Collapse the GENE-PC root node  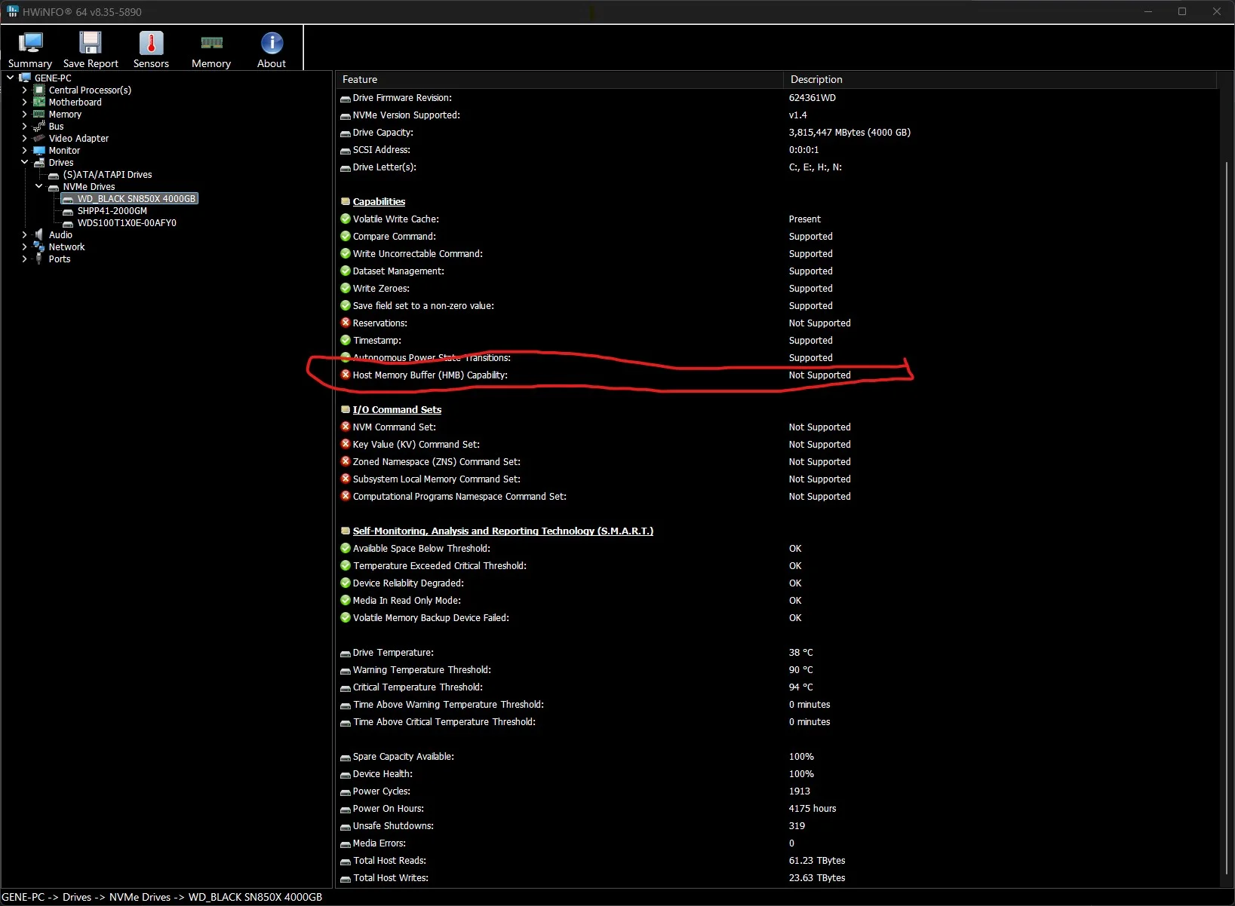point(11,78)
